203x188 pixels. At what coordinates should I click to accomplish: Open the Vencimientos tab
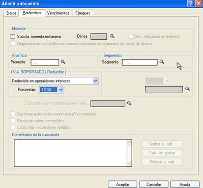[x=58, y=13]
